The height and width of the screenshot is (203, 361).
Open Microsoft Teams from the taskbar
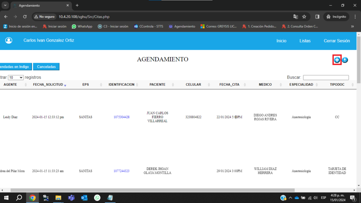(71, 198)
